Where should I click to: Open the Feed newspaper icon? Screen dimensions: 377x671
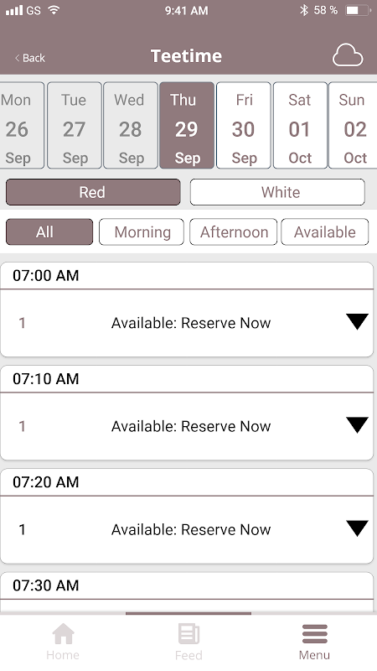point(188,634)
